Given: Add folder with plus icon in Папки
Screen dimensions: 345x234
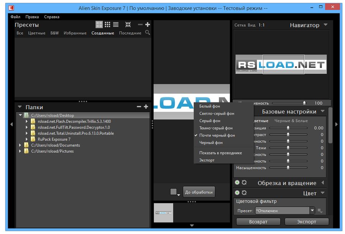Looking at the screenshot, I should (146, 107).
